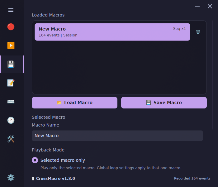The width and height of the screenshot is (218, 187).
Task: Minimize the CrossMacro window
Action: [x=197, y=6]
